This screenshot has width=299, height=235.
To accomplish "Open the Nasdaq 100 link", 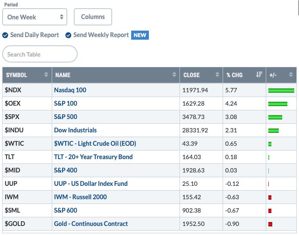I will point(70,90).
